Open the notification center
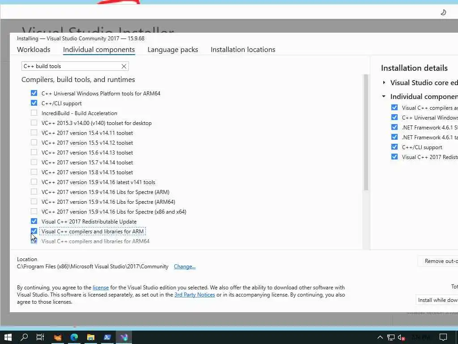458x344 pixels. 443,338
